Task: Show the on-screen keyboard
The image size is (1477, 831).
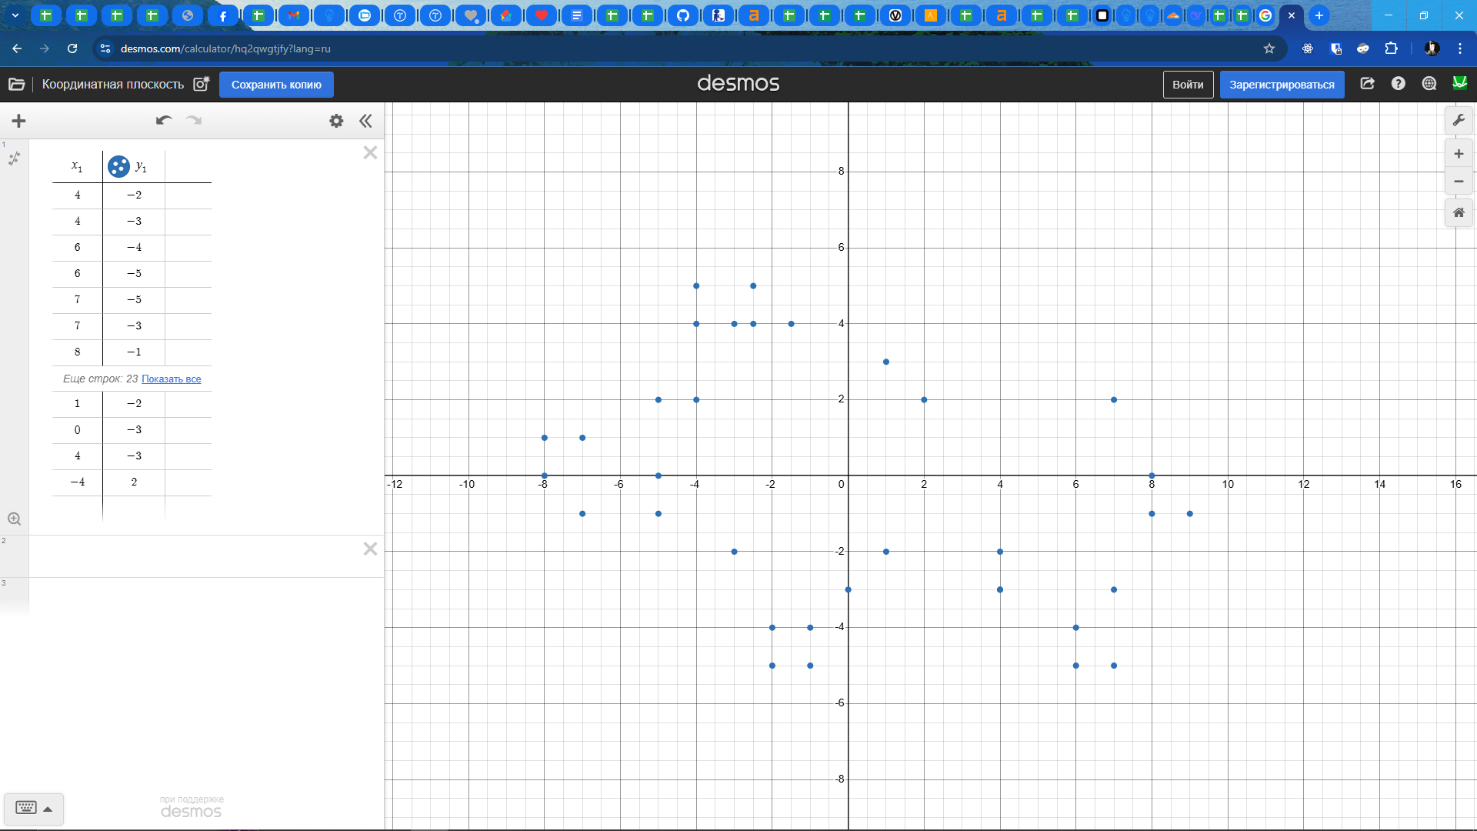Action: point(33,808)
